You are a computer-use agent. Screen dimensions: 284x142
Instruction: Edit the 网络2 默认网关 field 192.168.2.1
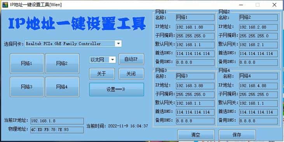point(258,45)
